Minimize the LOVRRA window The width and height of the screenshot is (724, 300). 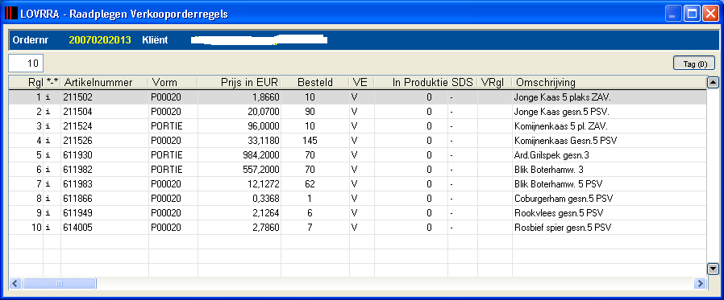point(672,14)
